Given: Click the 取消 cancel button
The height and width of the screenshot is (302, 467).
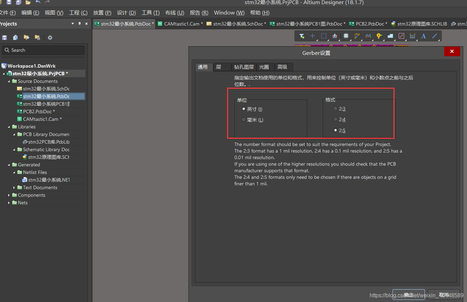Looking at the screenshot, I should 444,295.
